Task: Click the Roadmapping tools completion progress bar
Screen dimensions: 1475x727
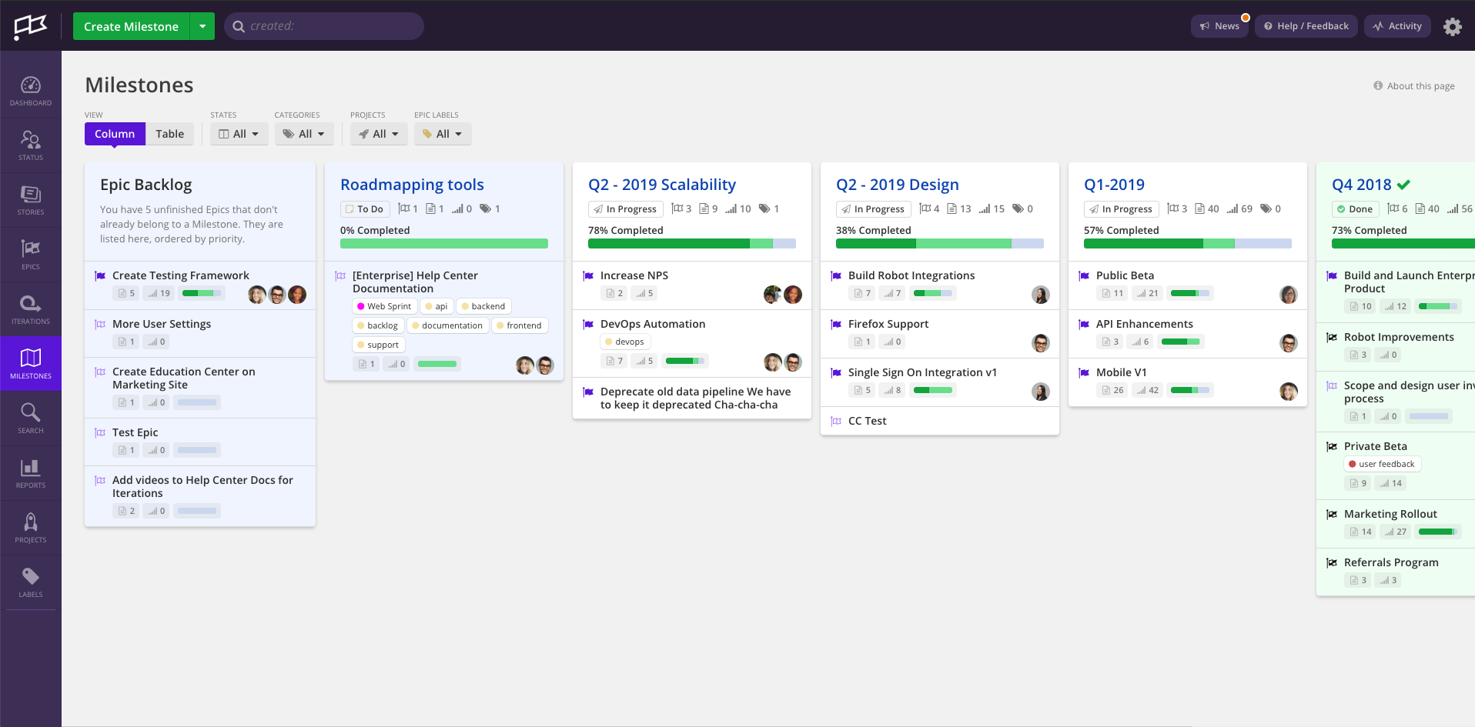Action: click(x=444, y=244)
